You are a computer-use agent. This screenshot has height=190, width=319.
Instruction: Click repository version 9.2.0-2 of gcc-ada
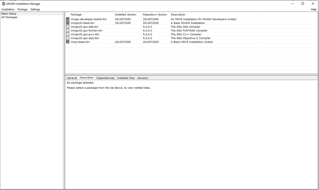point(148,27)
